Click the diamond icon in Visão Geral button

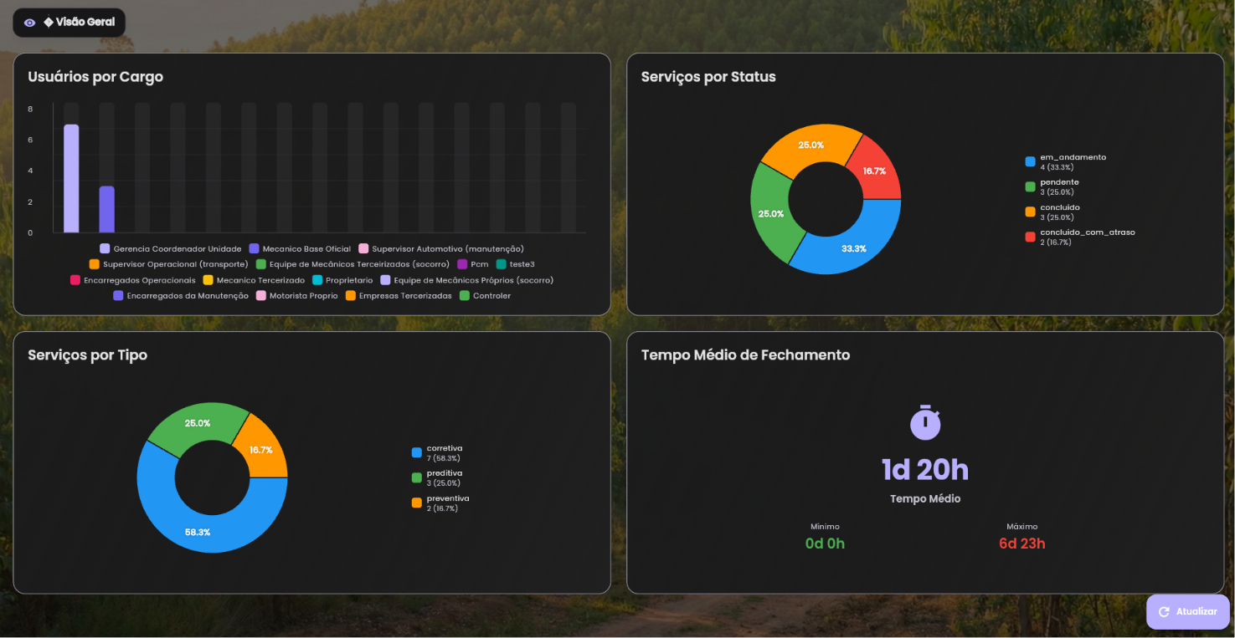pos(49,22)
